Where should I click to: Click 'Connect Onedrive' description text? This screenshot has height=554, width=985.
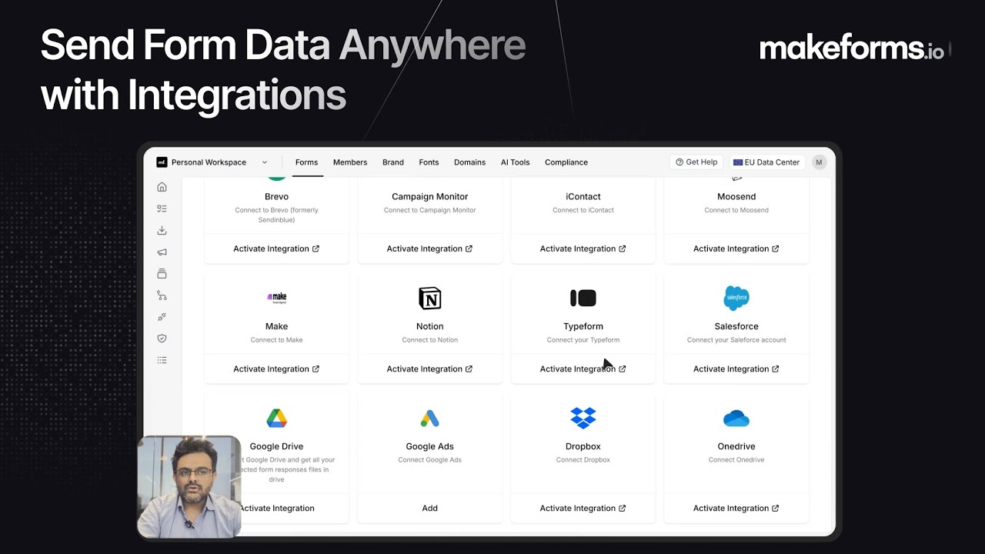point(736,459)
